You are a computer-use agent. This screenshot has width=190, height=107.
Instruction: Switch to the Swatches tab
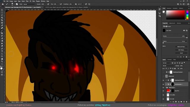click(x=169, y=8)
